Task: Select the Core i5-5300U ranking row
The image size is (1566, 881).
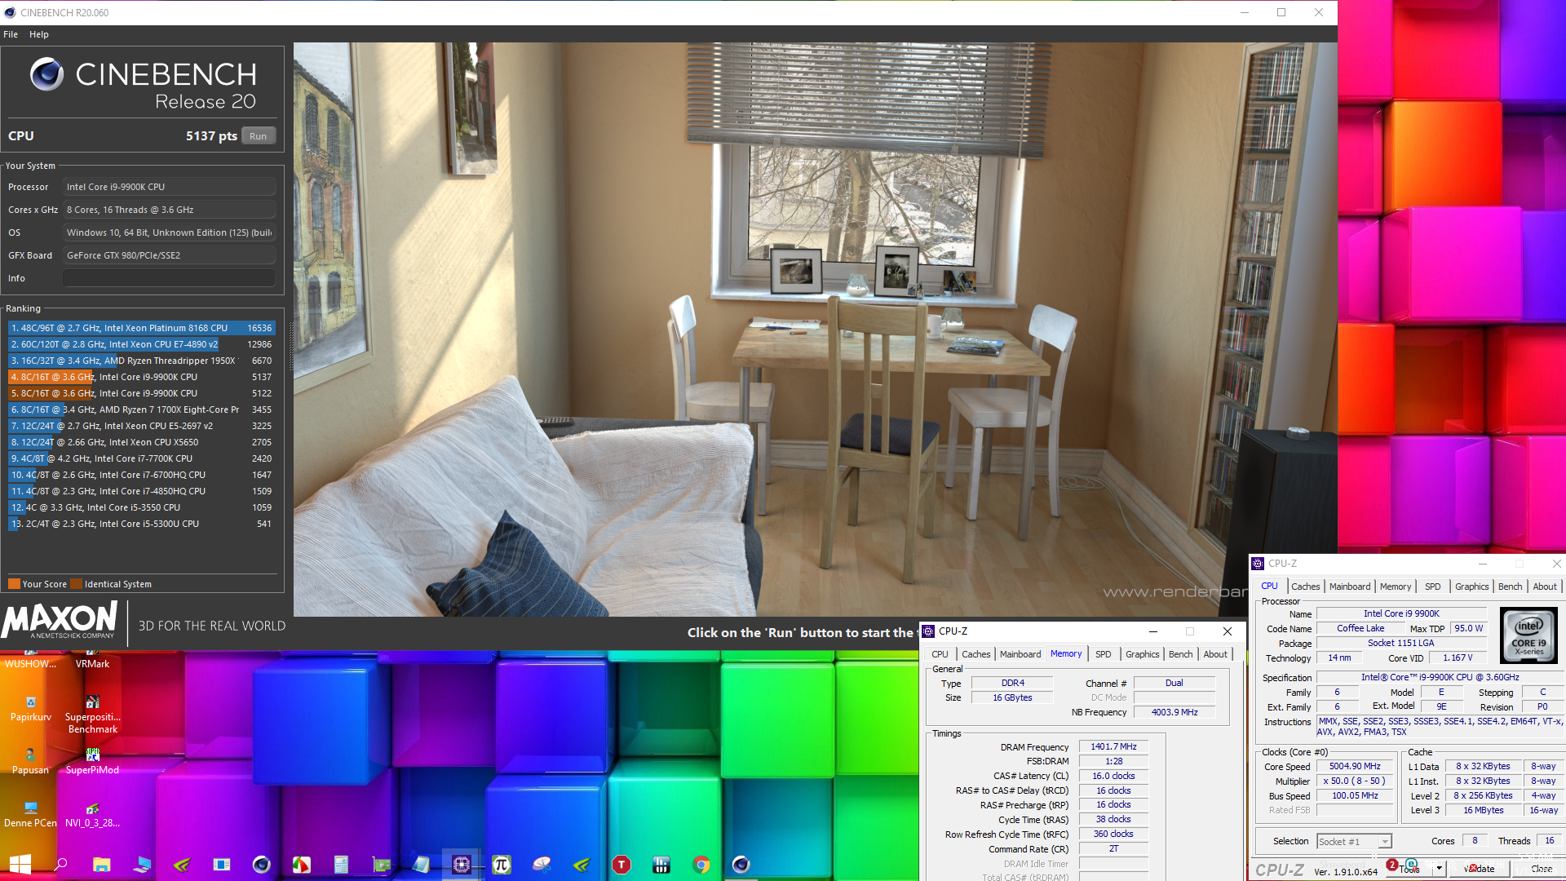Action: tap(141, 524)
